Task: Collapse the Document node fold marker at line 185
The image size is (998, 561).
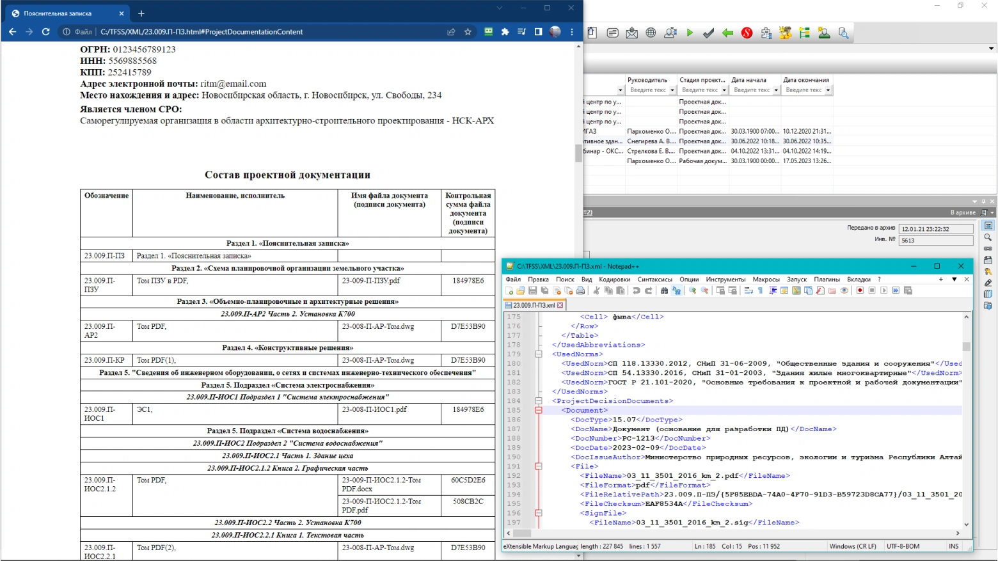Action: tap(539, 411)
